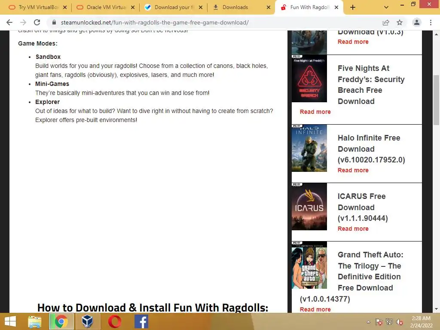Close the Fun With Ragdolls tab
This screenshot has width=440, height=330.
(x=336, y=7)
